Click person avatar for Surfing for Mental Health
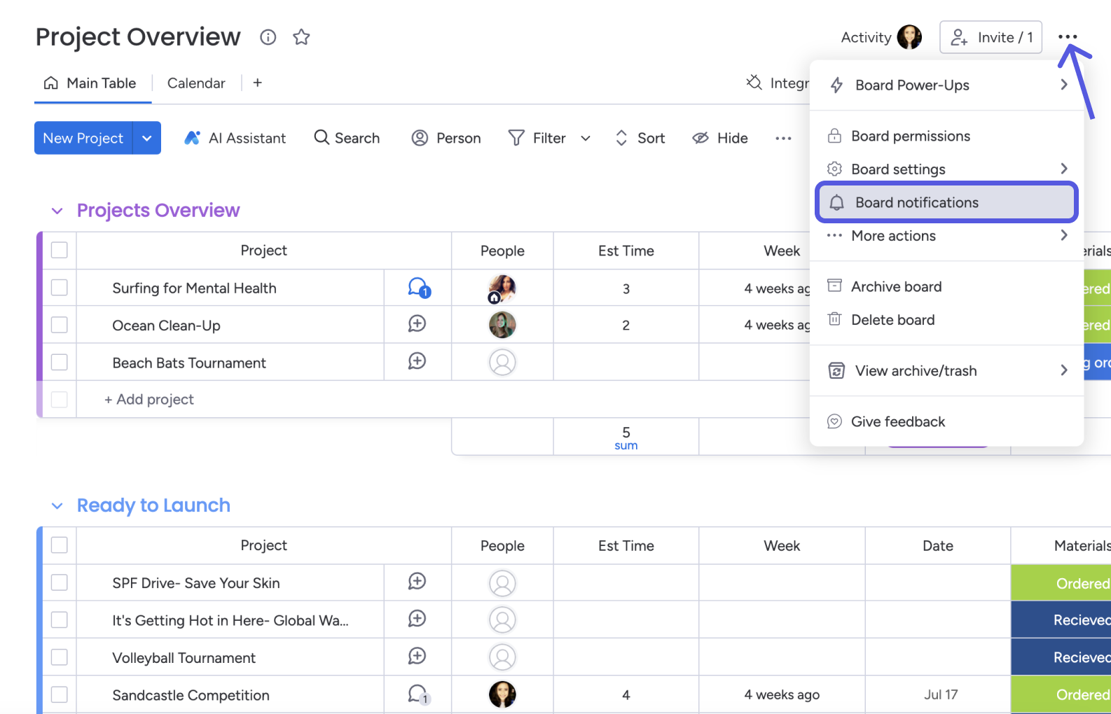 [502, 288]
